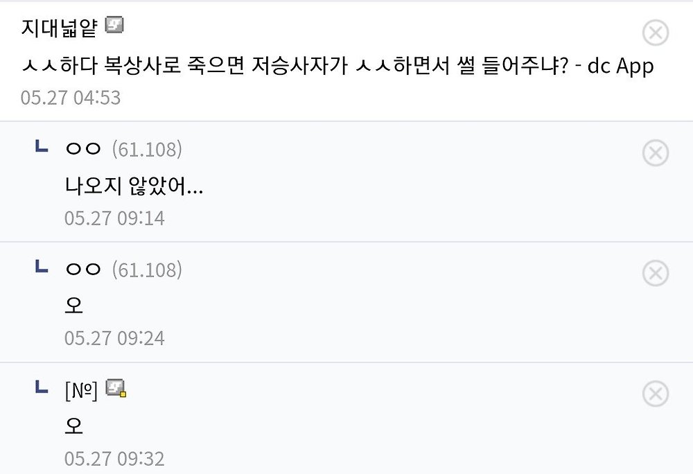Open the gallog icon beside 지대넓얕

pos(114,25)
